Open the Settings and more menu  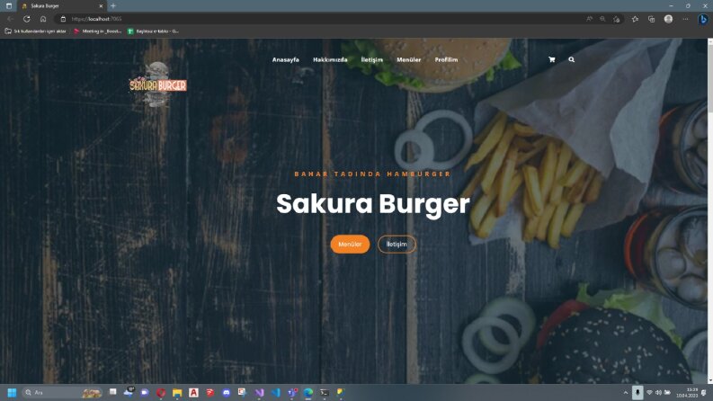(x=685, y=19)
